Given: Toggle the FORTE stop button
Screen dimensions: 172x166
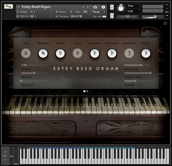Looking at the screenshot, I should click(146, 53).
